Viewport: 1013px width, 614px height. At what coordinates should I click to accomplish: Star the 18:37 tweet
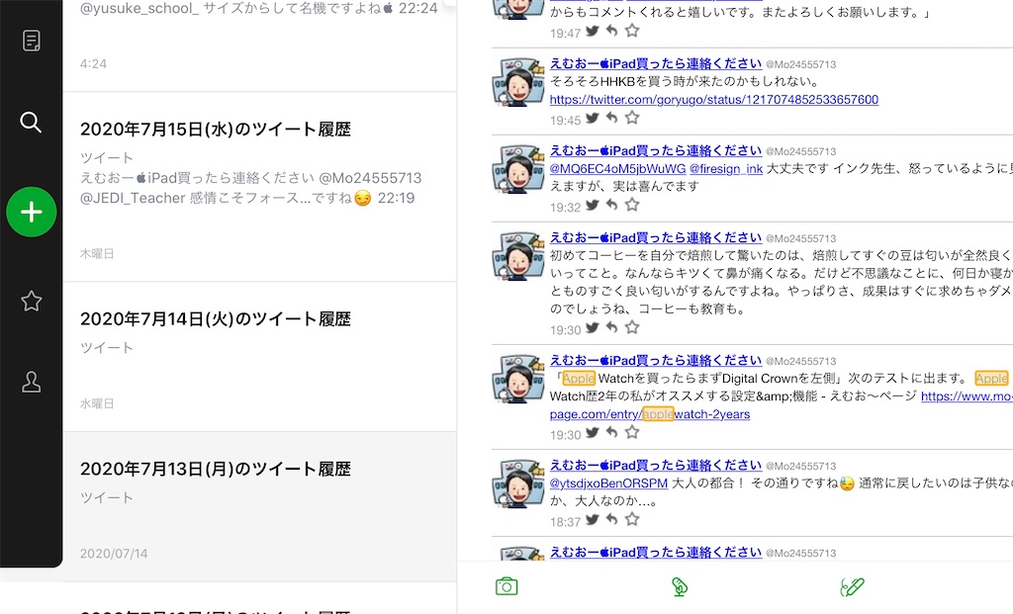(633, 518)
